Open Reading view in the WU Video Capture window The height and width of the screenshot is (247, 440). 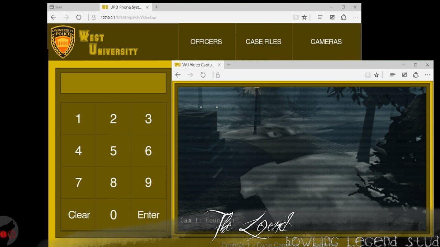point(368,75)
